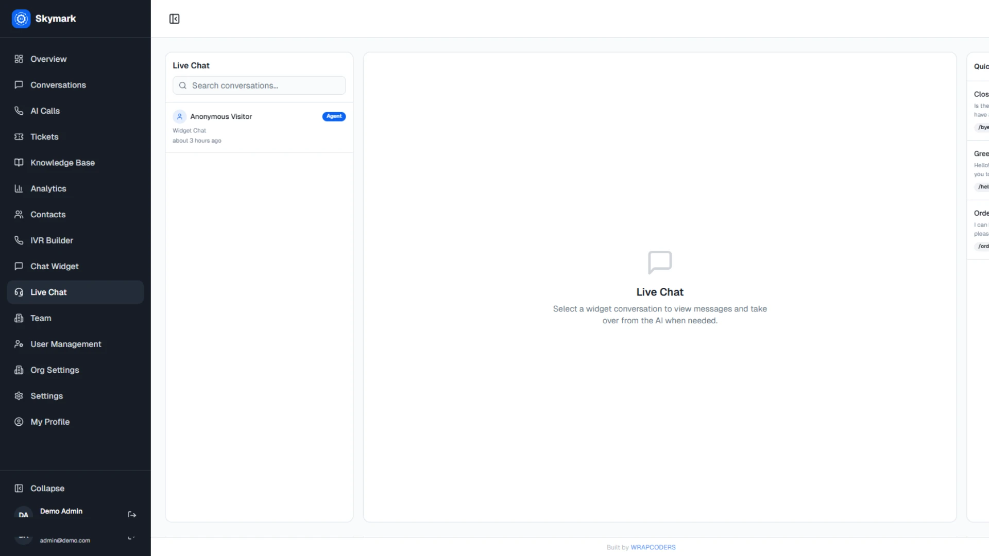Open the Overview grid icon

tap(19, 59)
